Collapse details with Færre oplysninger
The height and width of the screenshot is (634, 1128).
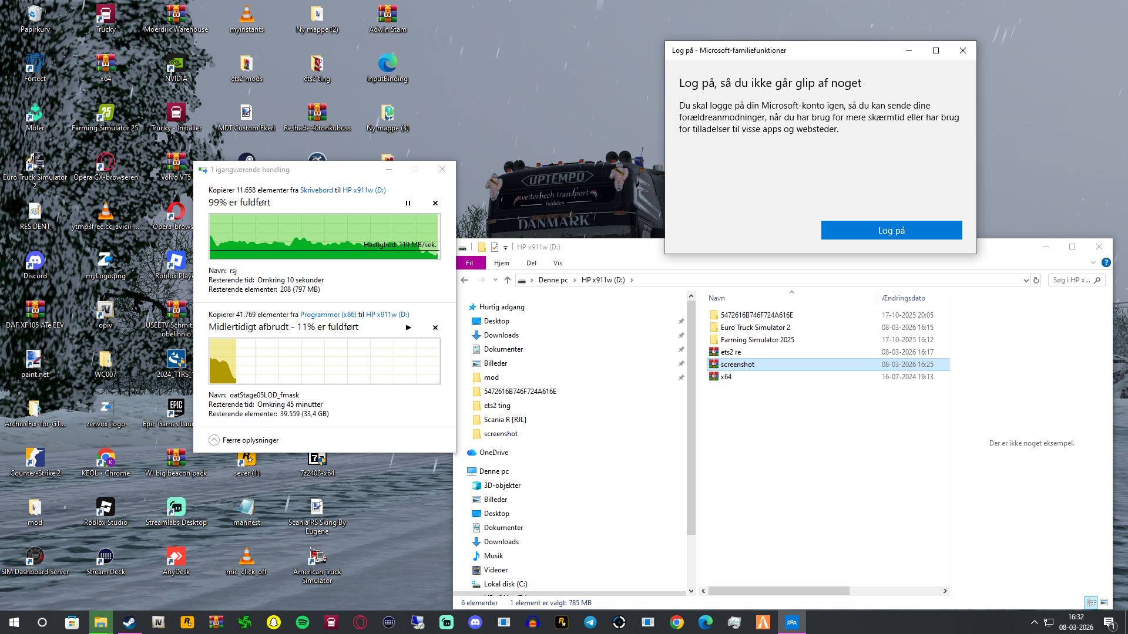(x=244, y=440)
